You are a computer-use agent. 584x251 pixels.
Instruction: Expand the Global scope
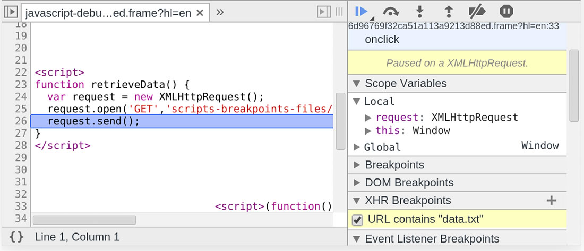[x=357, y=147]
